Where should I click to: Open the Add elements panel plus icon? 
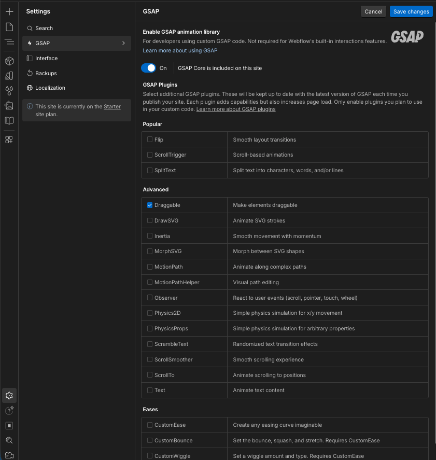click(x=9, y=11)
